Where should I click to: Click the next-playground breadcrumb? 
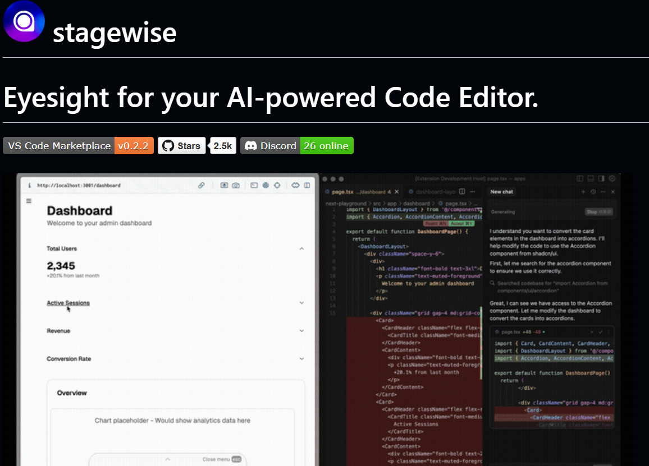pos(346,204)
